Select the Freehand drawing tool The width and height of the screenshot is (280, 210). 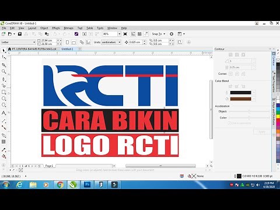(x=3, y=79)
